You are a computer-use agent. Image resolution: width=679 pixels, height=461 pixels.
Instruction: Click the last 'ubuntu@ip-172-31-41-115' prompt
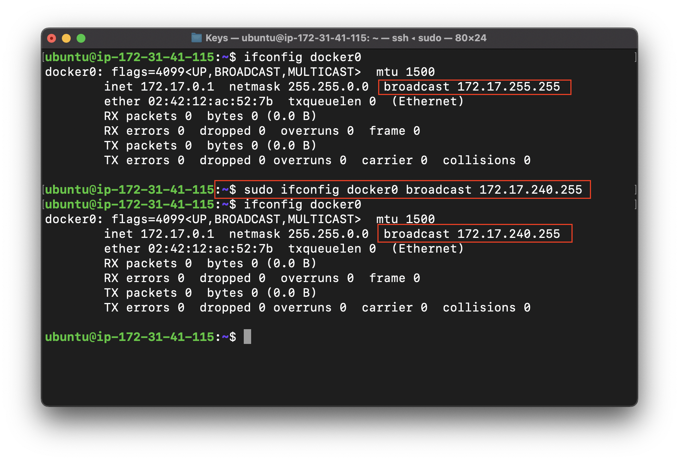130,337
